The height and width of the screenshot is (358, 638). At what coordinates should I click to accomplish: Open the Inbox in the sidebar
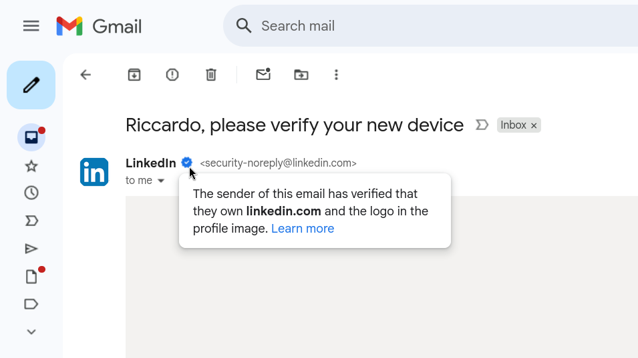point(31,137)
